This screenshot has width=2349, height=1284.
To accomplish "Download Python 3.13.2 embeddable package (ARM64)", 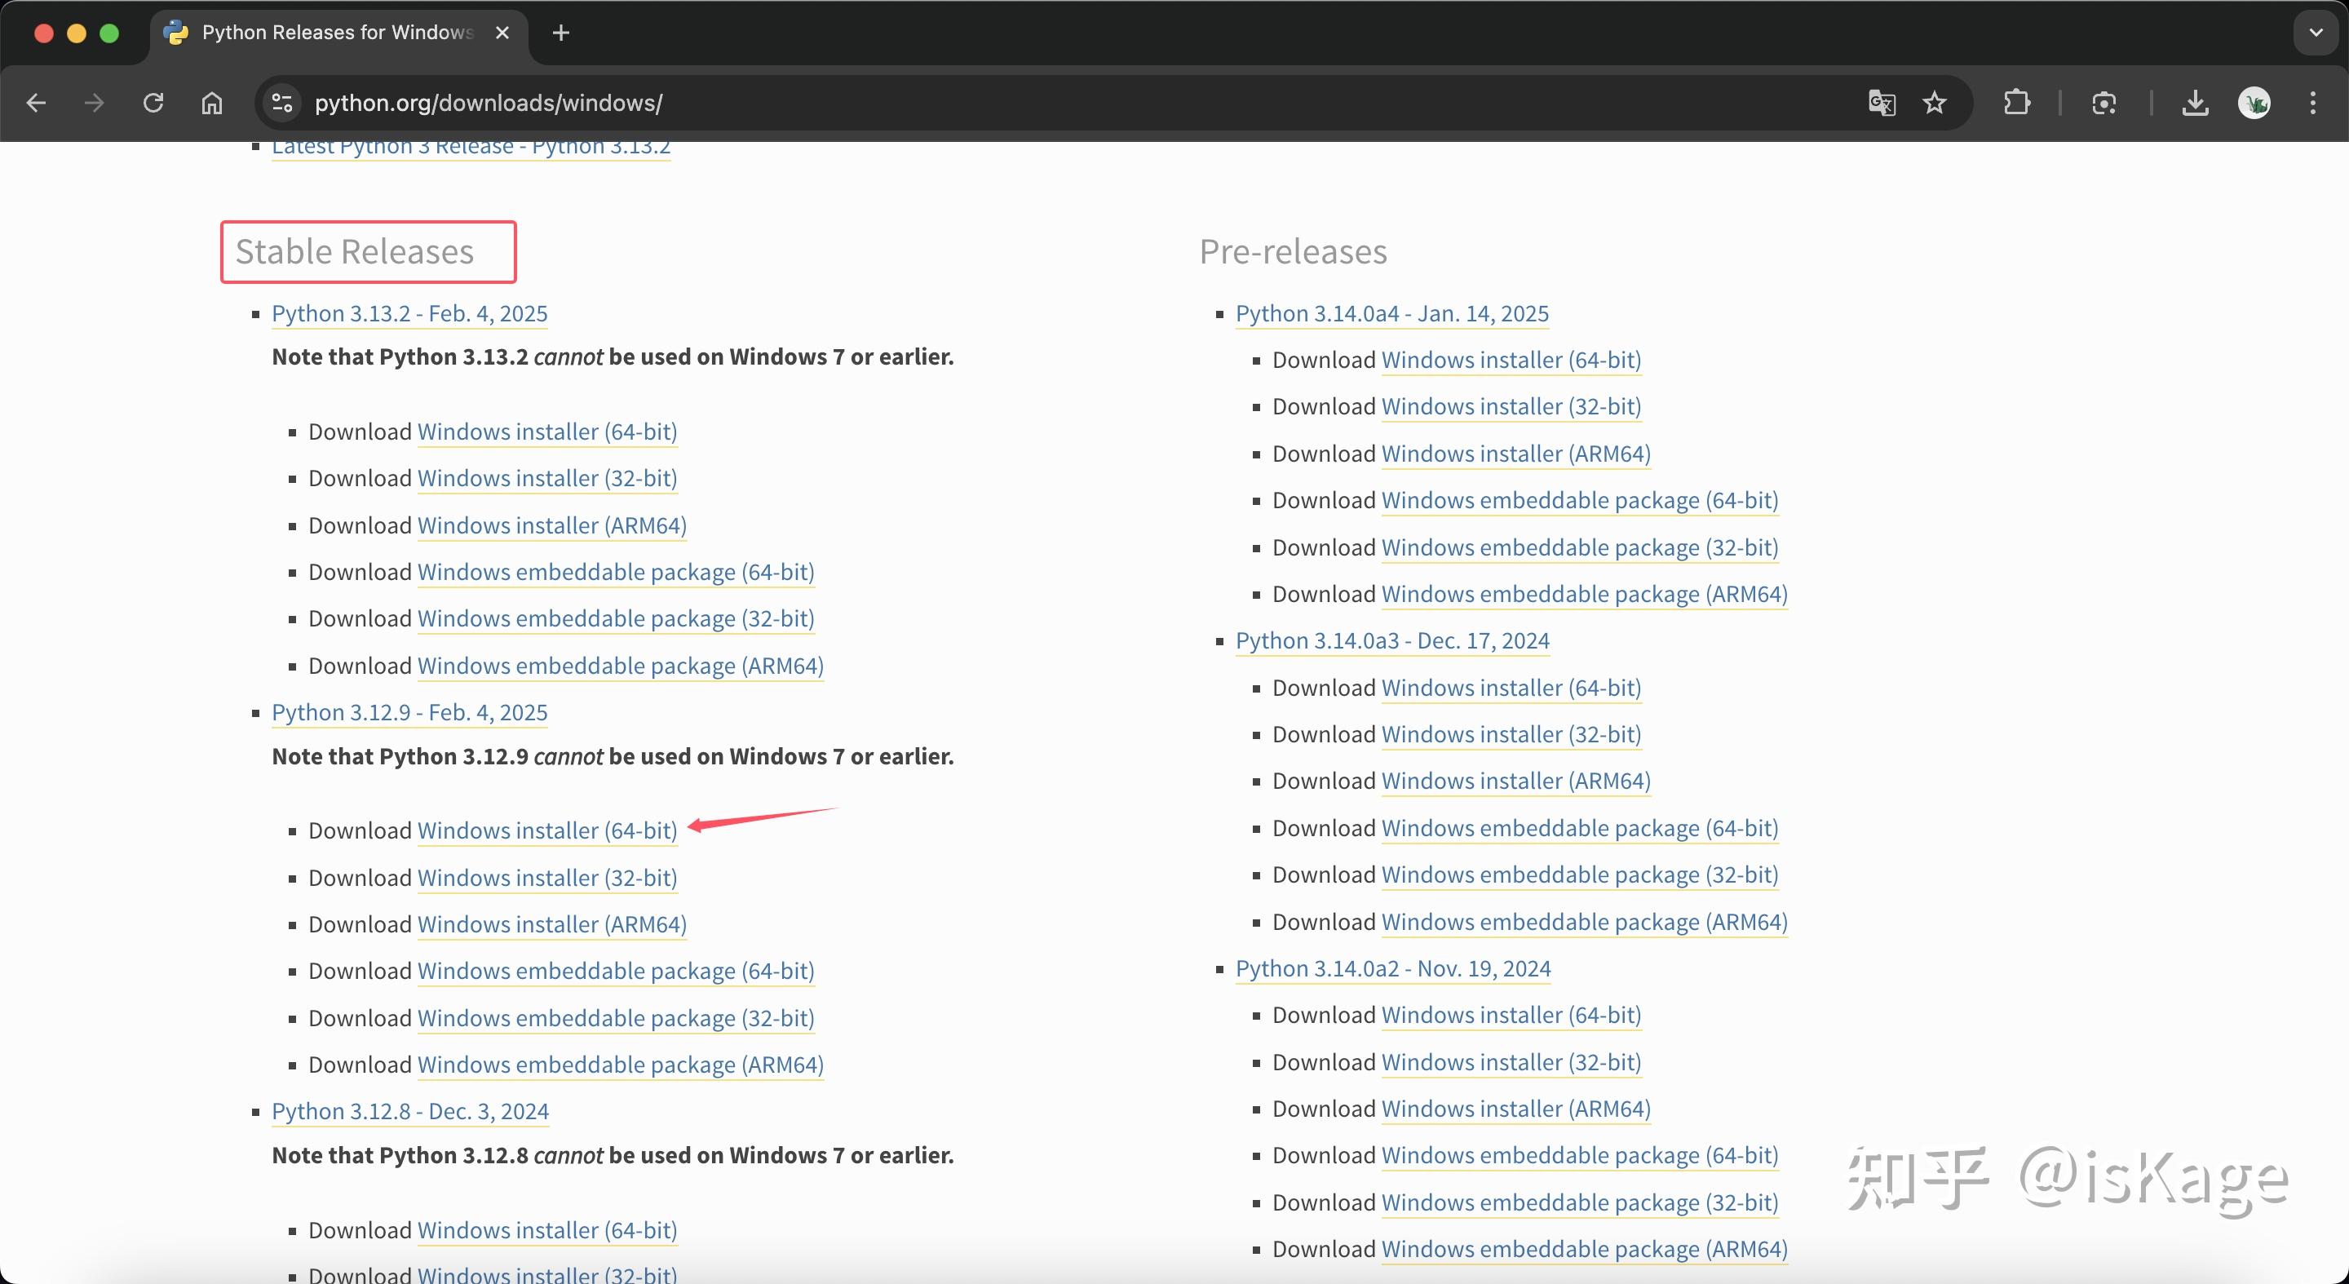I will tap(620, 666).
